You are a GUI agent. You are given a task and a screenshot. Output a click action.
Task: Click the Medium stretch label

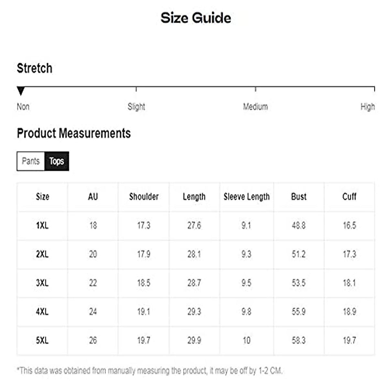pos(255,106)
